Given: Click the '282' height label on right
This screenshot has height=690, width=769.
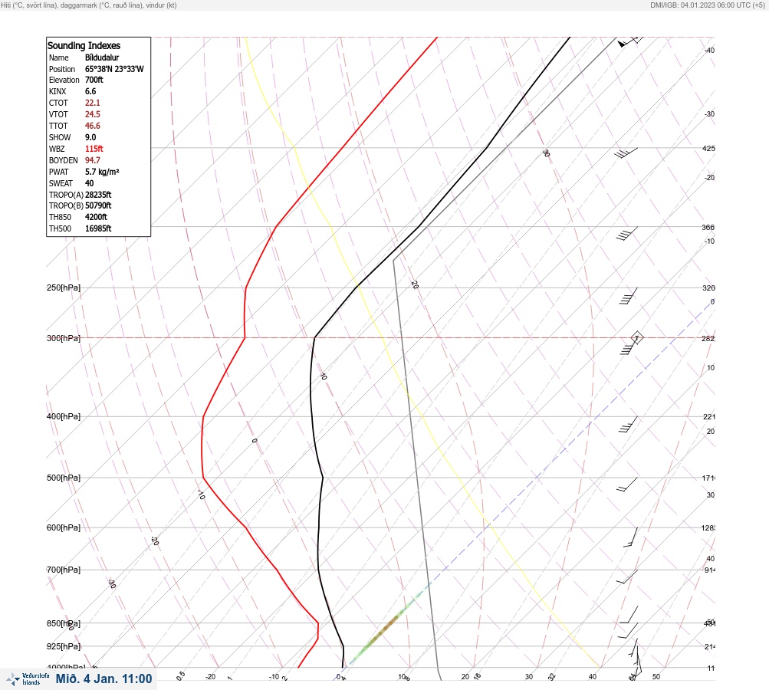Looking at the screenshot, I should pyautogui.click(x=708, y=338).
